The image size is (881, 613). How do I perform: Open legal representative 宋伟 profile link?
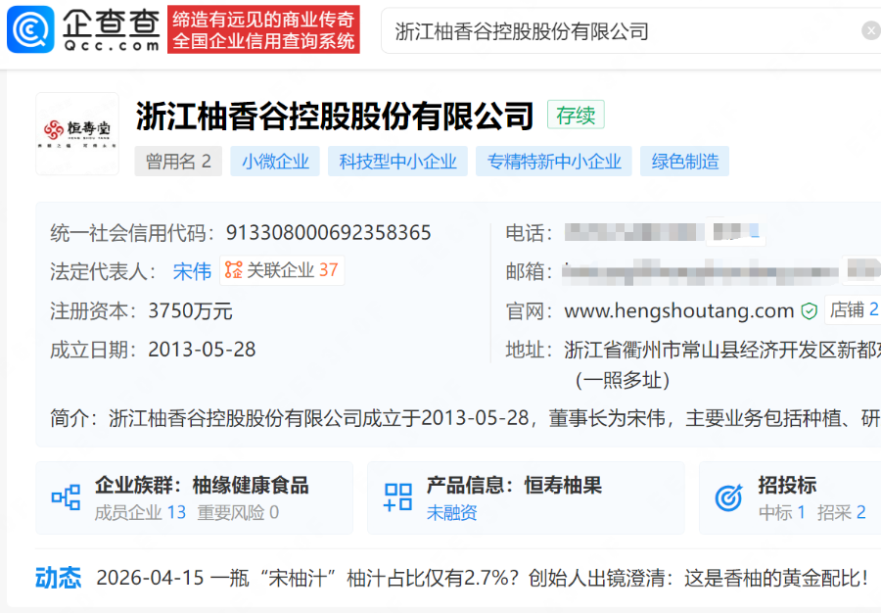(x=192, y=271)
